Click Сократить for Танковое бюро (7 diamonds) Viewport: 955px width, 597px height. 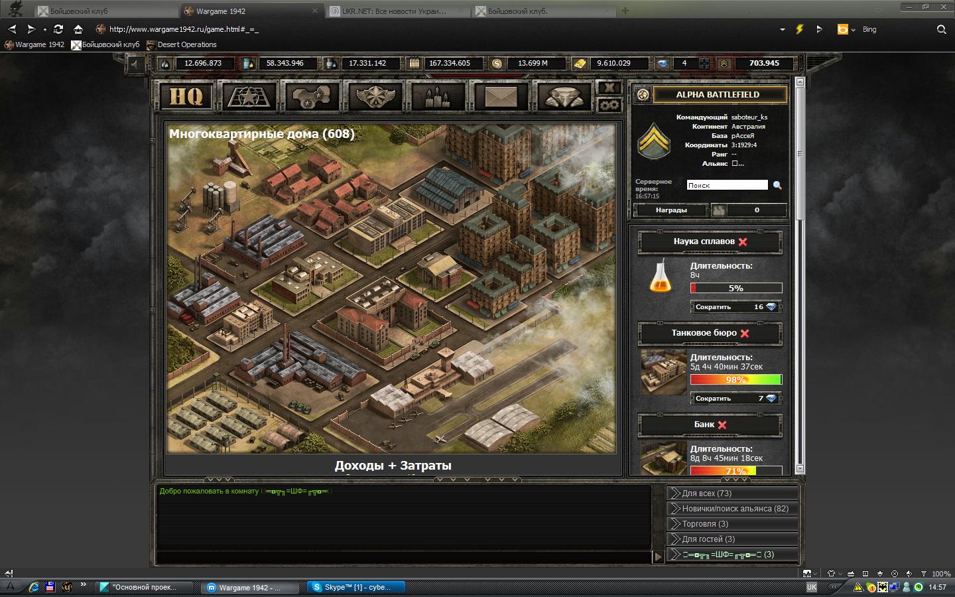(736, 399)
